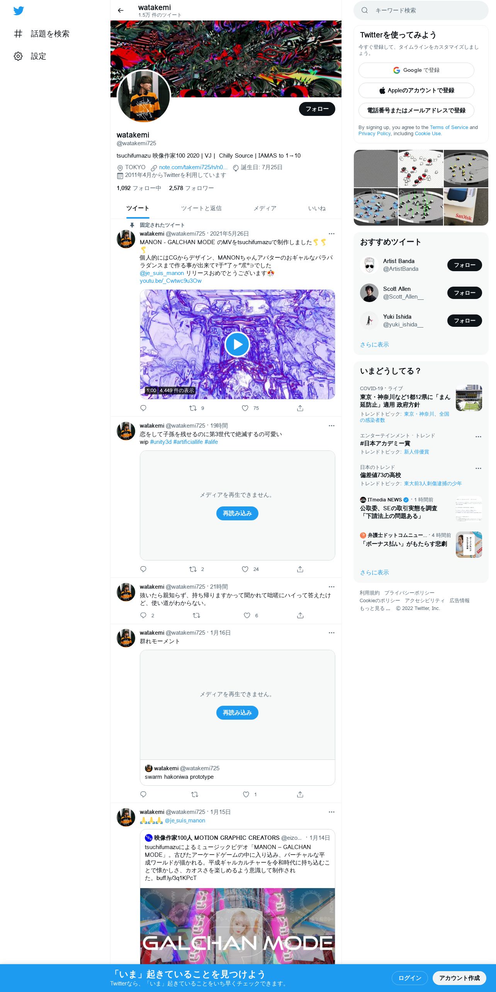This screenshot has width=496, height=992.
Task: Go back using the arrow icon
Action: coord(121,10)
